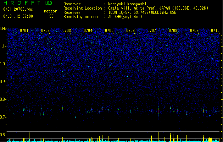Click the tall yellow intensity peak after 0707
This screenshot has height=142, width=223.
click(158, 137)
